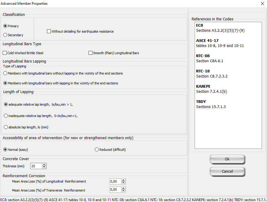Viewport: 267px width, 202px height.
Task: Decrease concrete cover thickness with down arrow
Action: [44, 167]
